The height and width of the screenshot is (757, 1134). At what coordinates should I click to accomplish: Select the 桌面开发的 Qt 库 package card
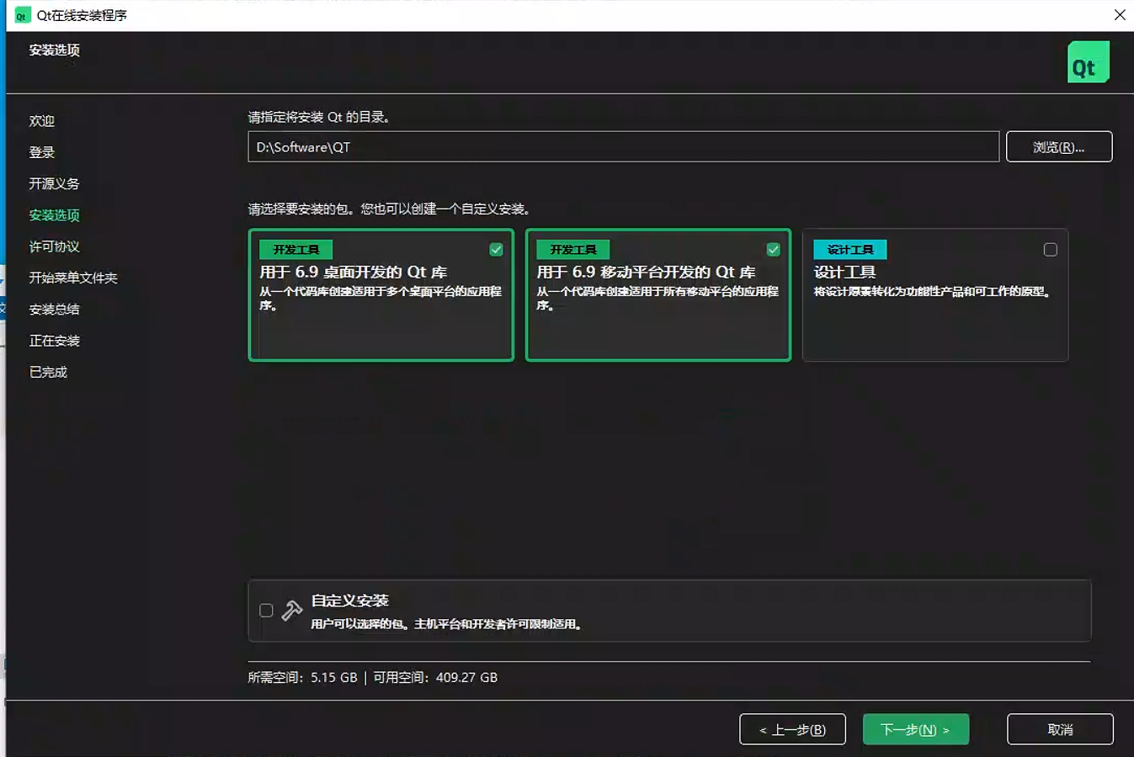click(381, 295)
